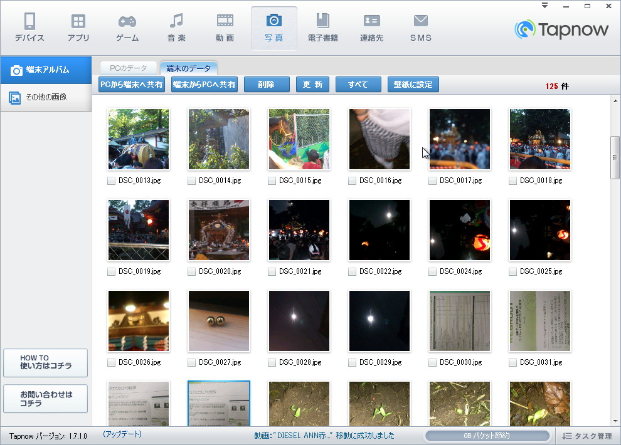Image resolution: width=621 pixels, height=445 pixels.
Task: Open the デバイス (Device) section
Action: [29, 28]
